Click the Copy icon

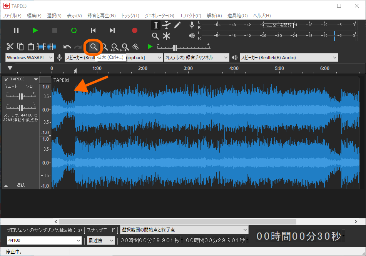20,47
